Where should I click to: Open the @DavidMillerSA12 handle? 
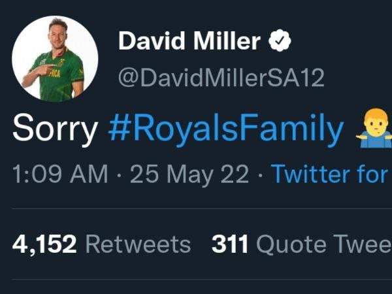point(221,78)
